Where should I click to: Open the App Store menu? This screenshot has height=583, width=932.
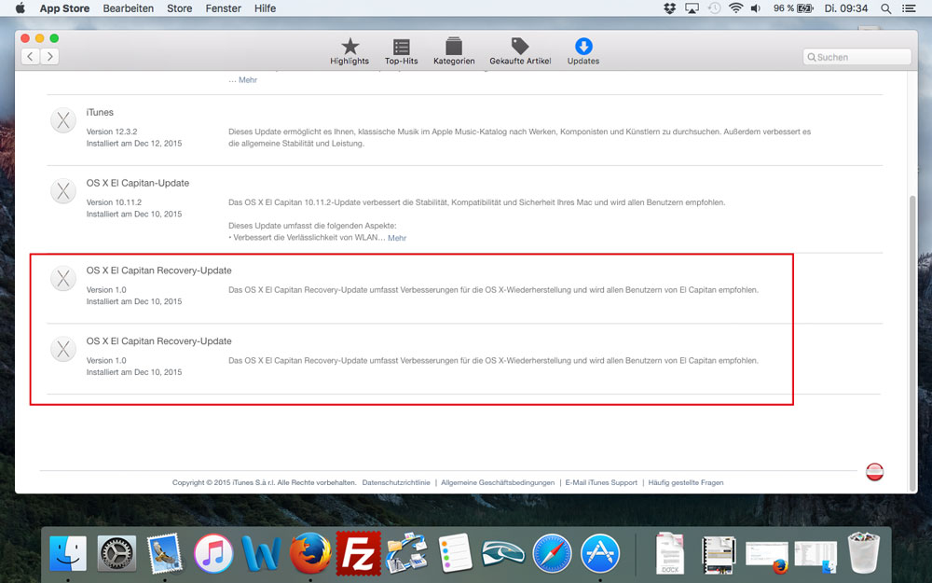click(x=64, y=8)
